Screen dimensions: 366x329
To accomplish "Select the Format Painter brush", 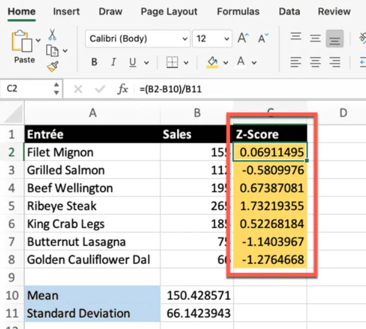I will click(x=53, y=66).
